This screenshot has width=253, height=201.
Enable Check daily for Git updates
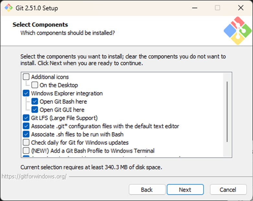pyautogui.click(x=26, y=142)
